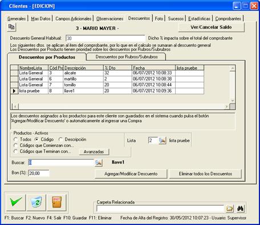
Task: Open the Foto tab
Action: click(159, 19)
